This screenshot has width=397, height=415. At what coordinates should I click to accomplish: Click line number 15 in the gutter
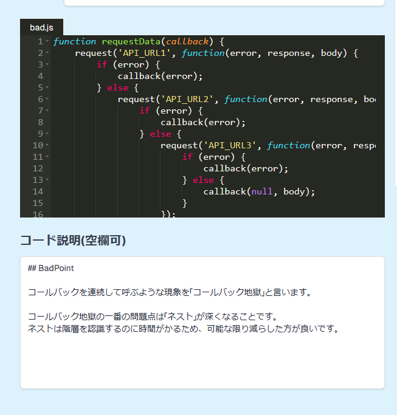coord(38,203)
